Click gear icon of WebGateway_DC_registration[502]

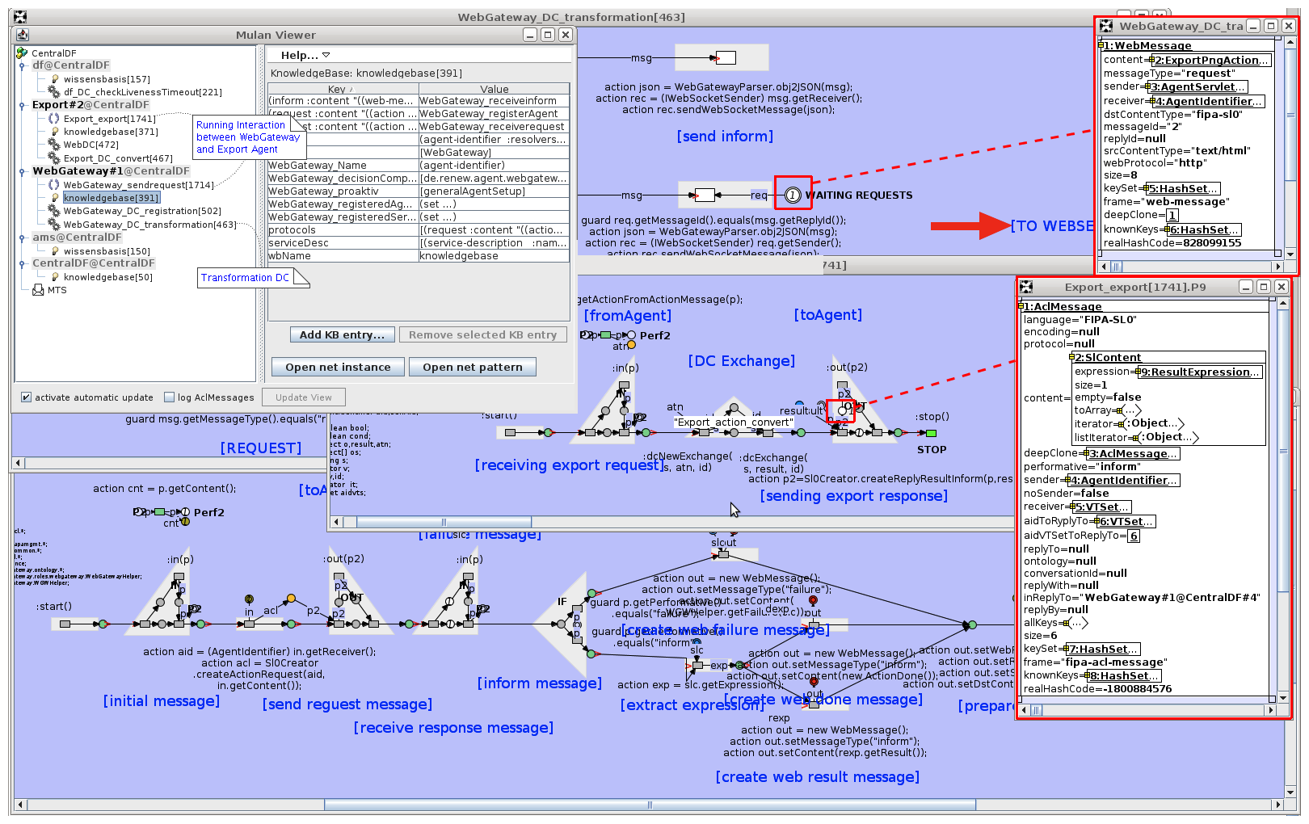54,211
